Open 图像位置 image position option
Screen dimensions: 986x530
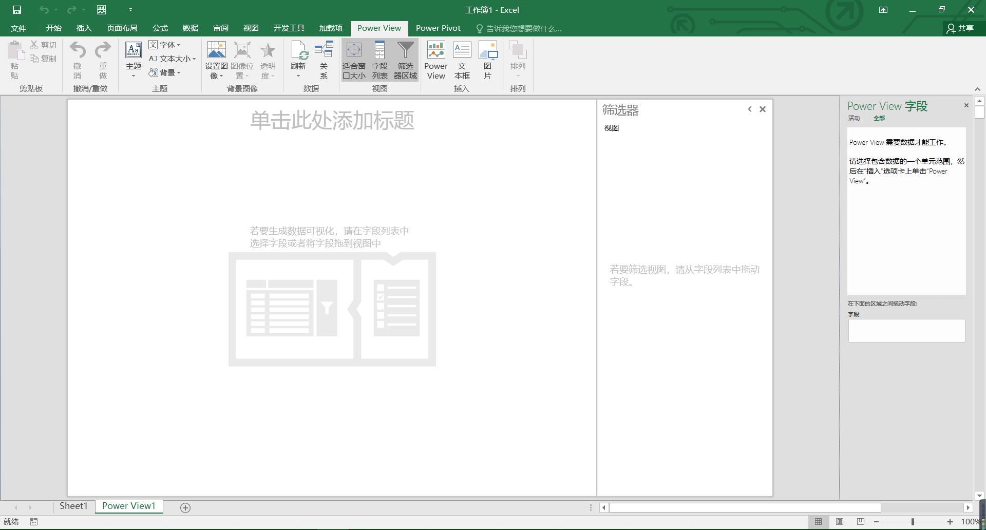(x=242, y=61)
